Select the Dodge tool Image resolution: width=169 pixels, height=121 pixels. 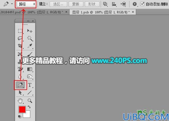coord(30,77)
